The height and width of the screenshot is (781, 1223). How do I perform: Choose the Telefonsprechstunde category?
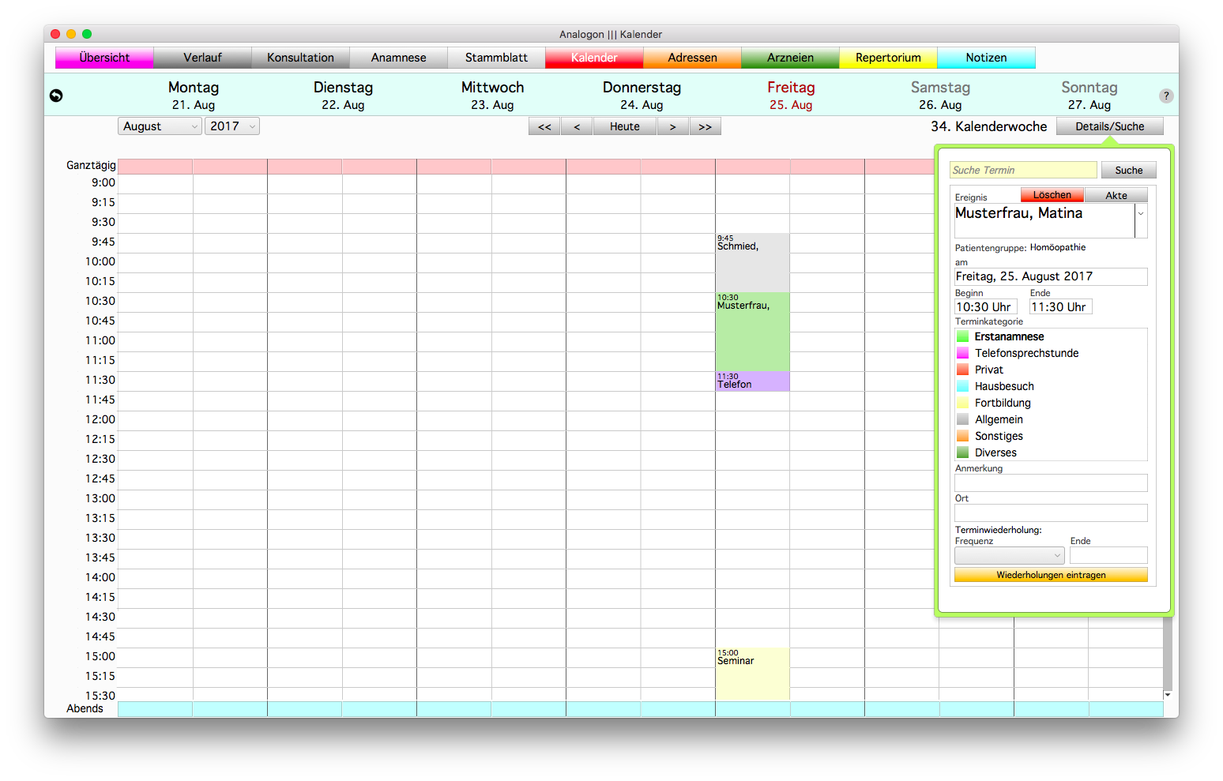(x=1026, y=353)
